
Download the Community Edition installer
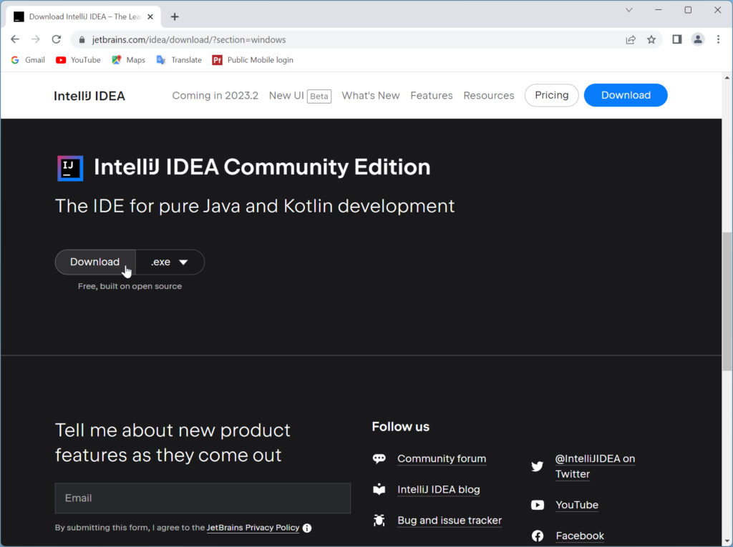click(x=95, y=262)
